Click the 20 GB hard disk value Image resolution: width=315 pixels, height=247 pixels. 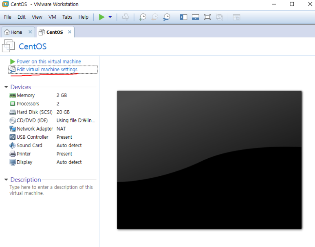63,112
